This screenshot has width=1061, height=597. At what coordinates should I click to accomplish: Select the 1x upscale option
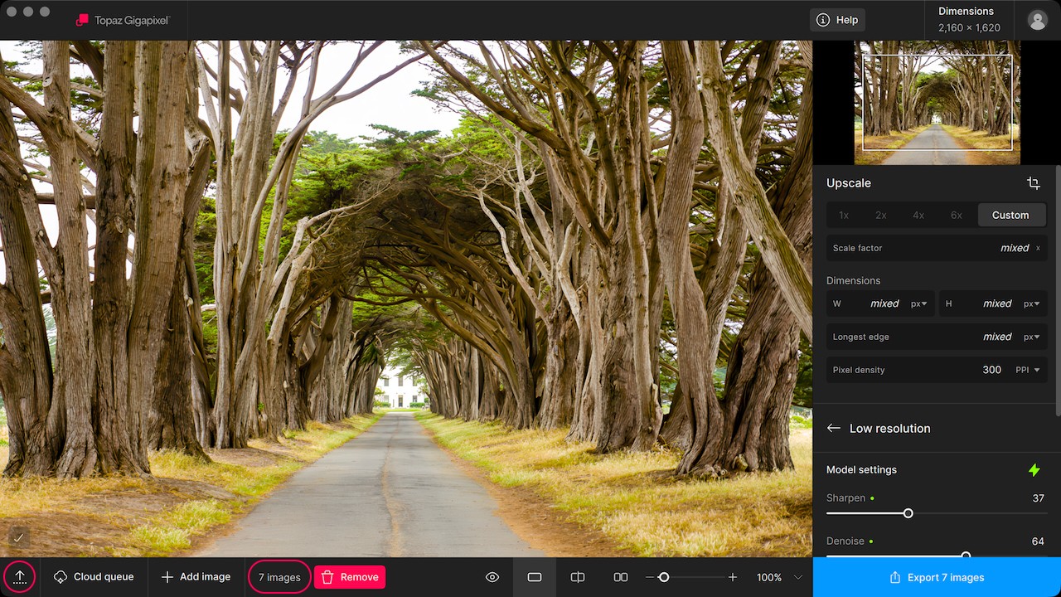844,215
